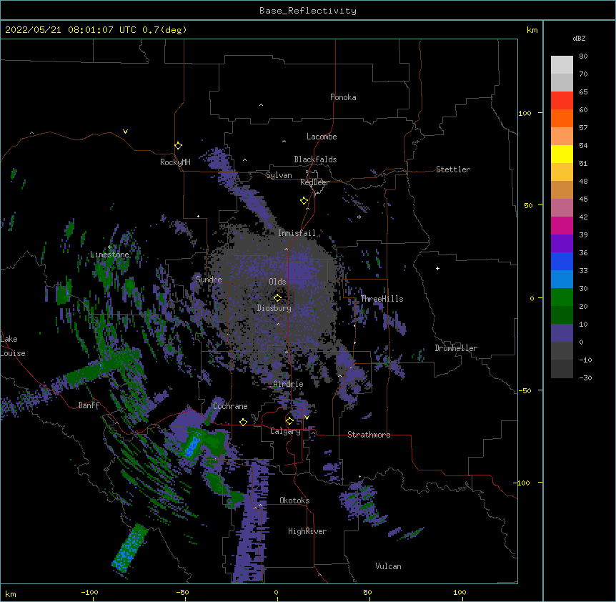Click the Blackfalds city label
616x602 pixels.
point(315,159)
